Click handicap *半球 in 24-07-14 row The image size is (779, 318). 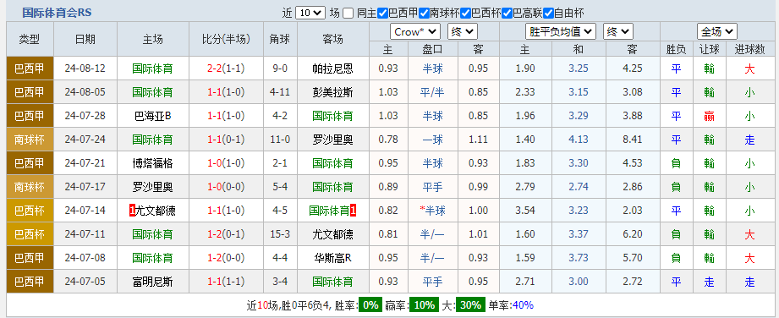pyautogui.click(x=432, y=211)
